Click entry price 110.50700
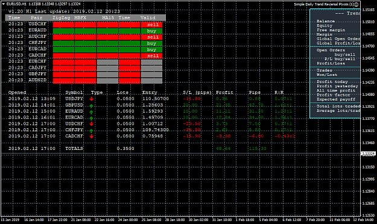 156,99
